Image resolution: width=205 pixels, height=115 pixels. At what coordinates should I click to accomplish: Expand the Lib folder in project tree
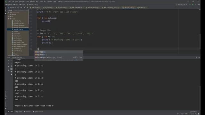pos(8,17)
